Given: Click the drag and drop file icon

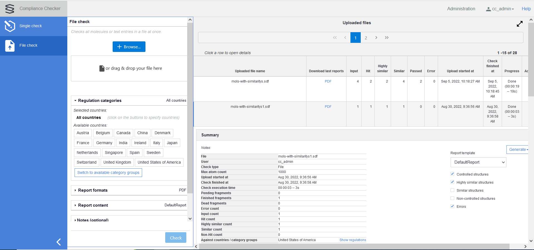Looking at the screenshot, I should click(102, 68).
